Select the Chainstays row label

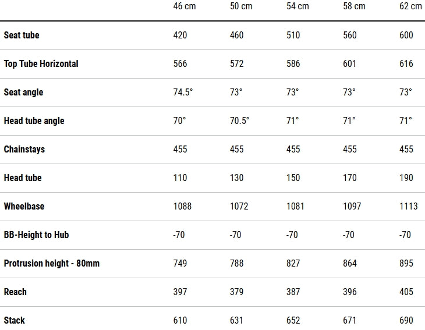click(24, 150)
